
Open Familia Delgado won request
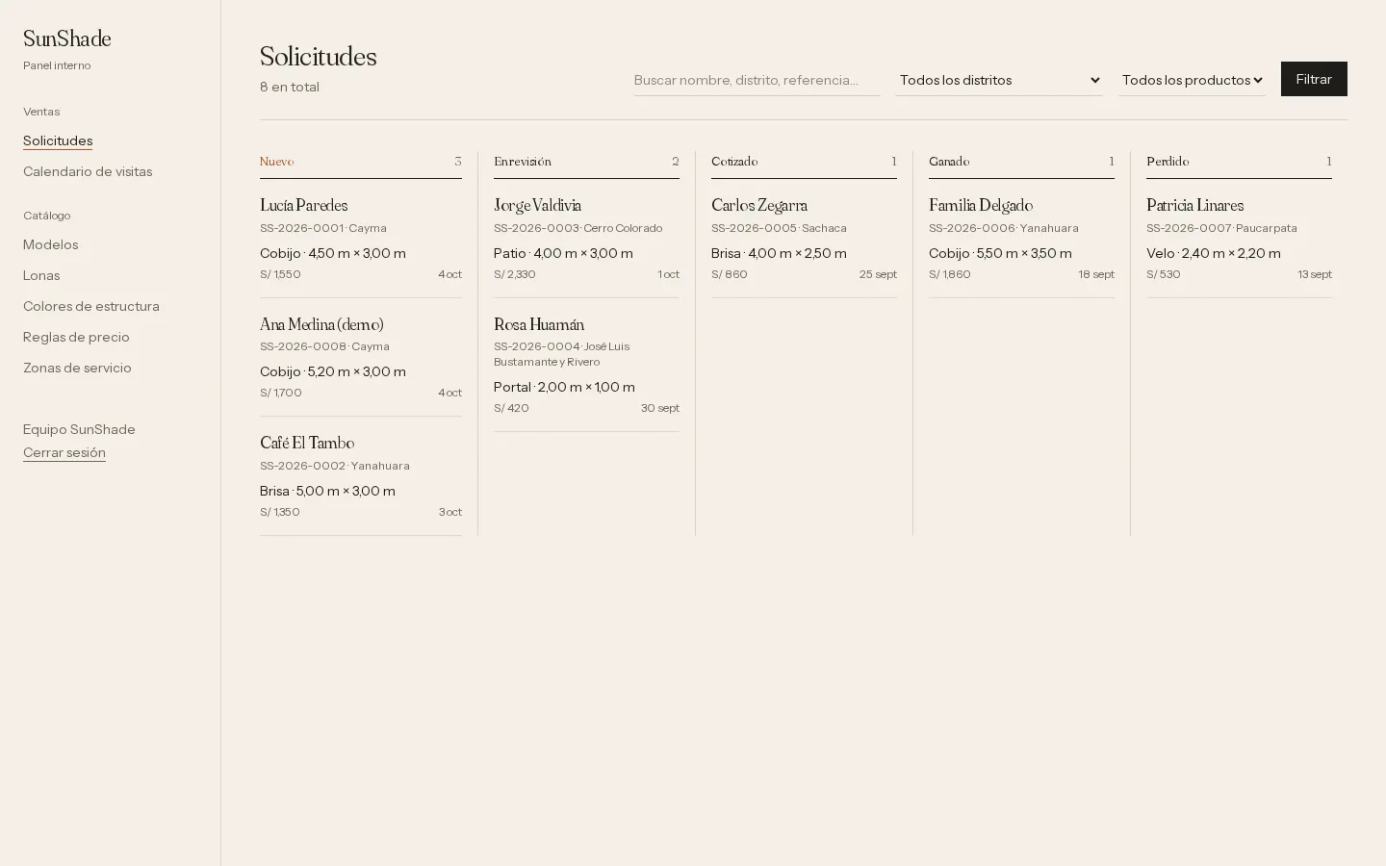[1021, 239]
